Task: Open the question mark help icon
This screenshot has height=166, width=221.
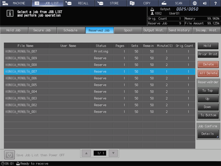Action: point(215,3)
